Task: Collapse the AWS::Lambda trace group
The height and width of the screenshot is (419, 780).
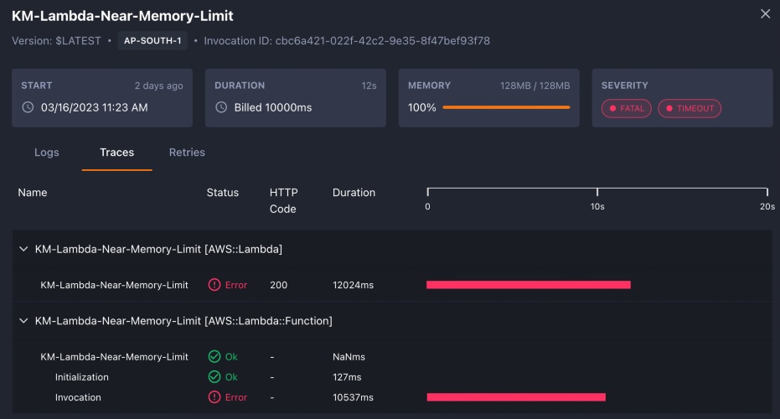Action: pyautogui.click(x=23, y=249)
